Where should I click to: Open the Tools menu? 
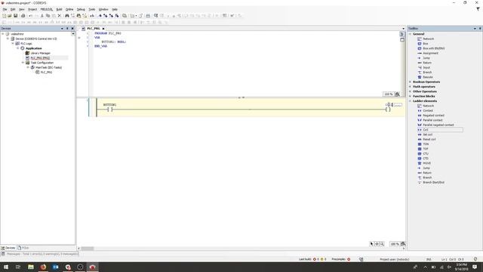coord(92,10)
